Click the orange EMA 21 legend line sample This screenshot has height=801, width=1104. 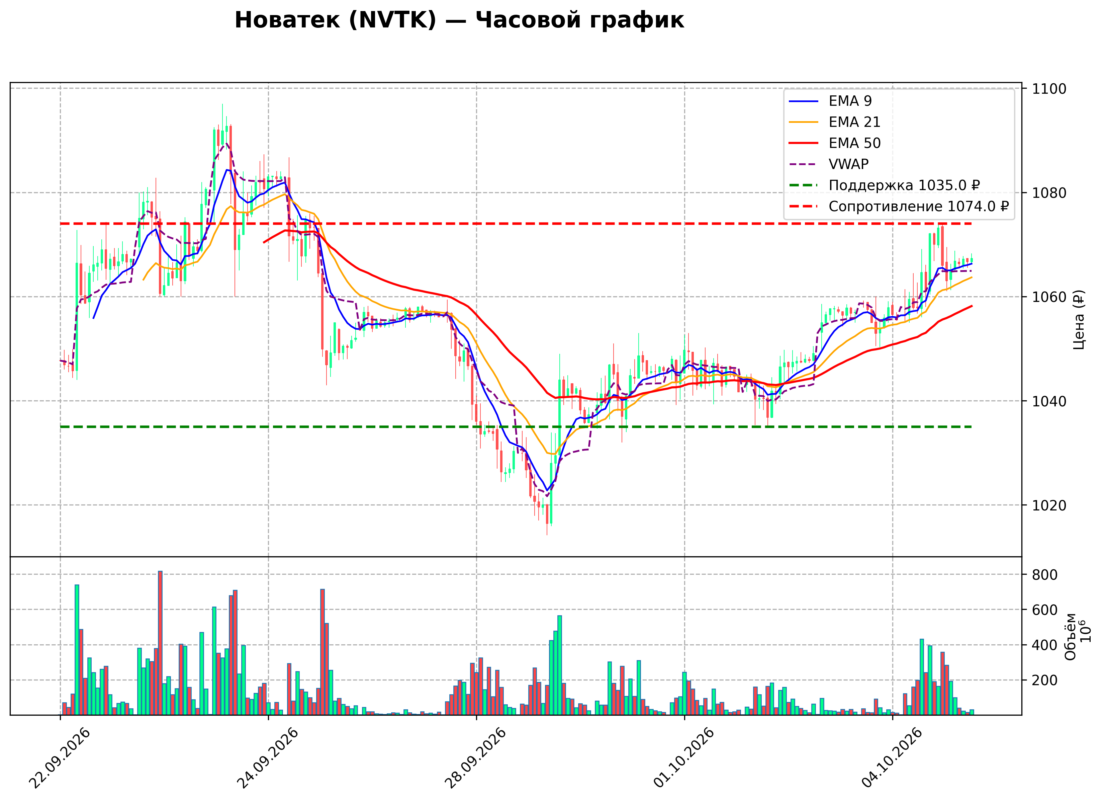tap(804, 122)
